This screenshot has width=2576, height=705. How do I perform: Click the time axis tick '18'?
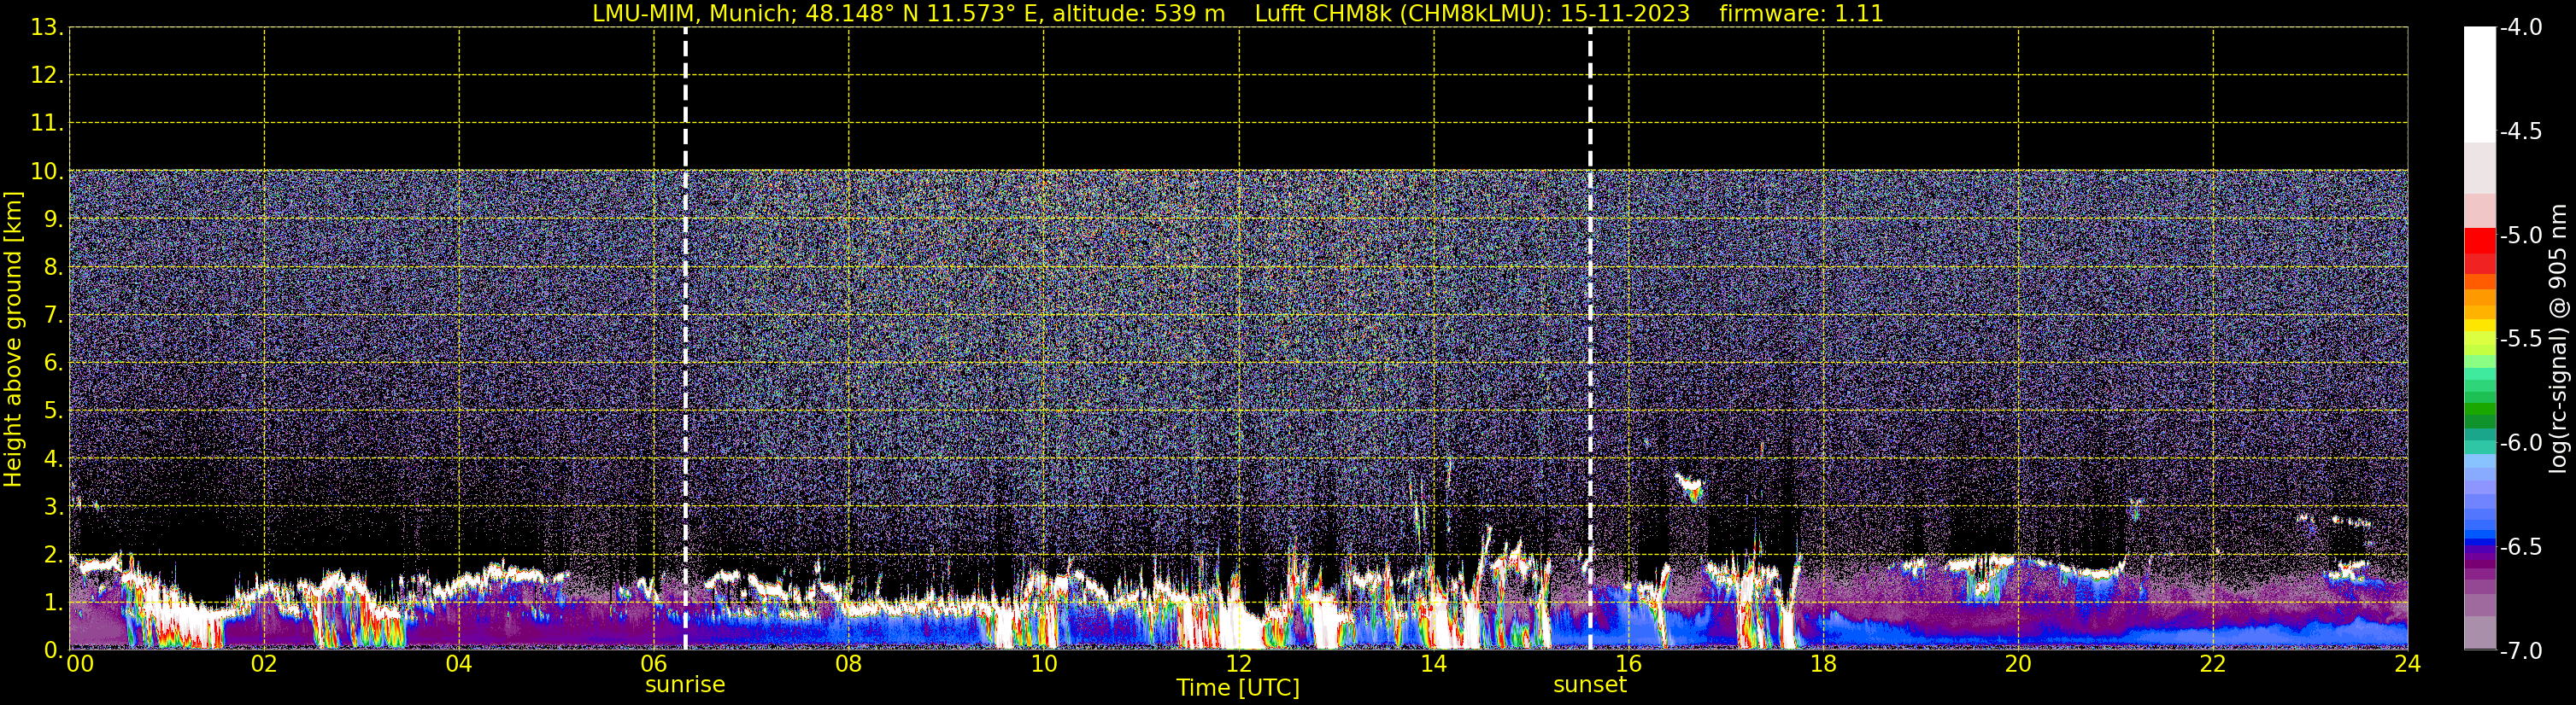(1824, 664)
